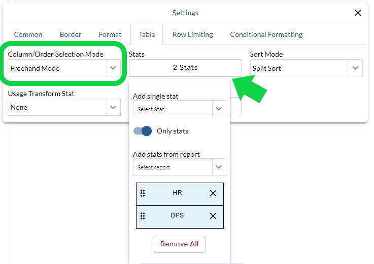Toggle the Only stats switch
Viewport: 374px width, 264px height.
[x=143, y=131]
